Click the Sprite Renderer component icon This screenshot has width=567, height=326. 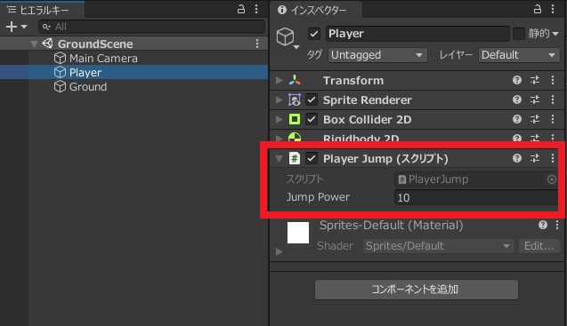(x=295, y=99)
